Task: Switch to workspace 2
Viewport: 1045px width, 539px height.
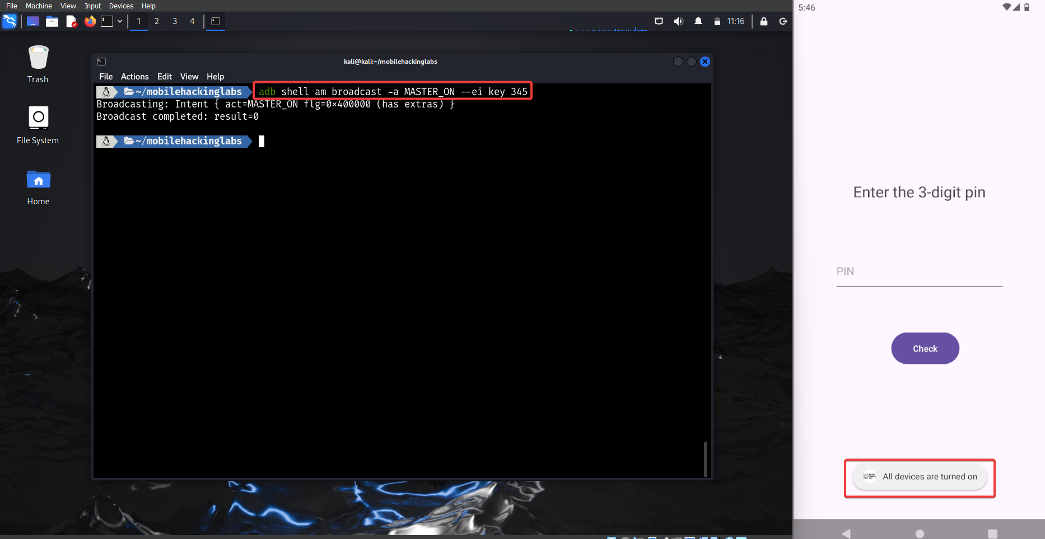Action: tap(157, 21)
